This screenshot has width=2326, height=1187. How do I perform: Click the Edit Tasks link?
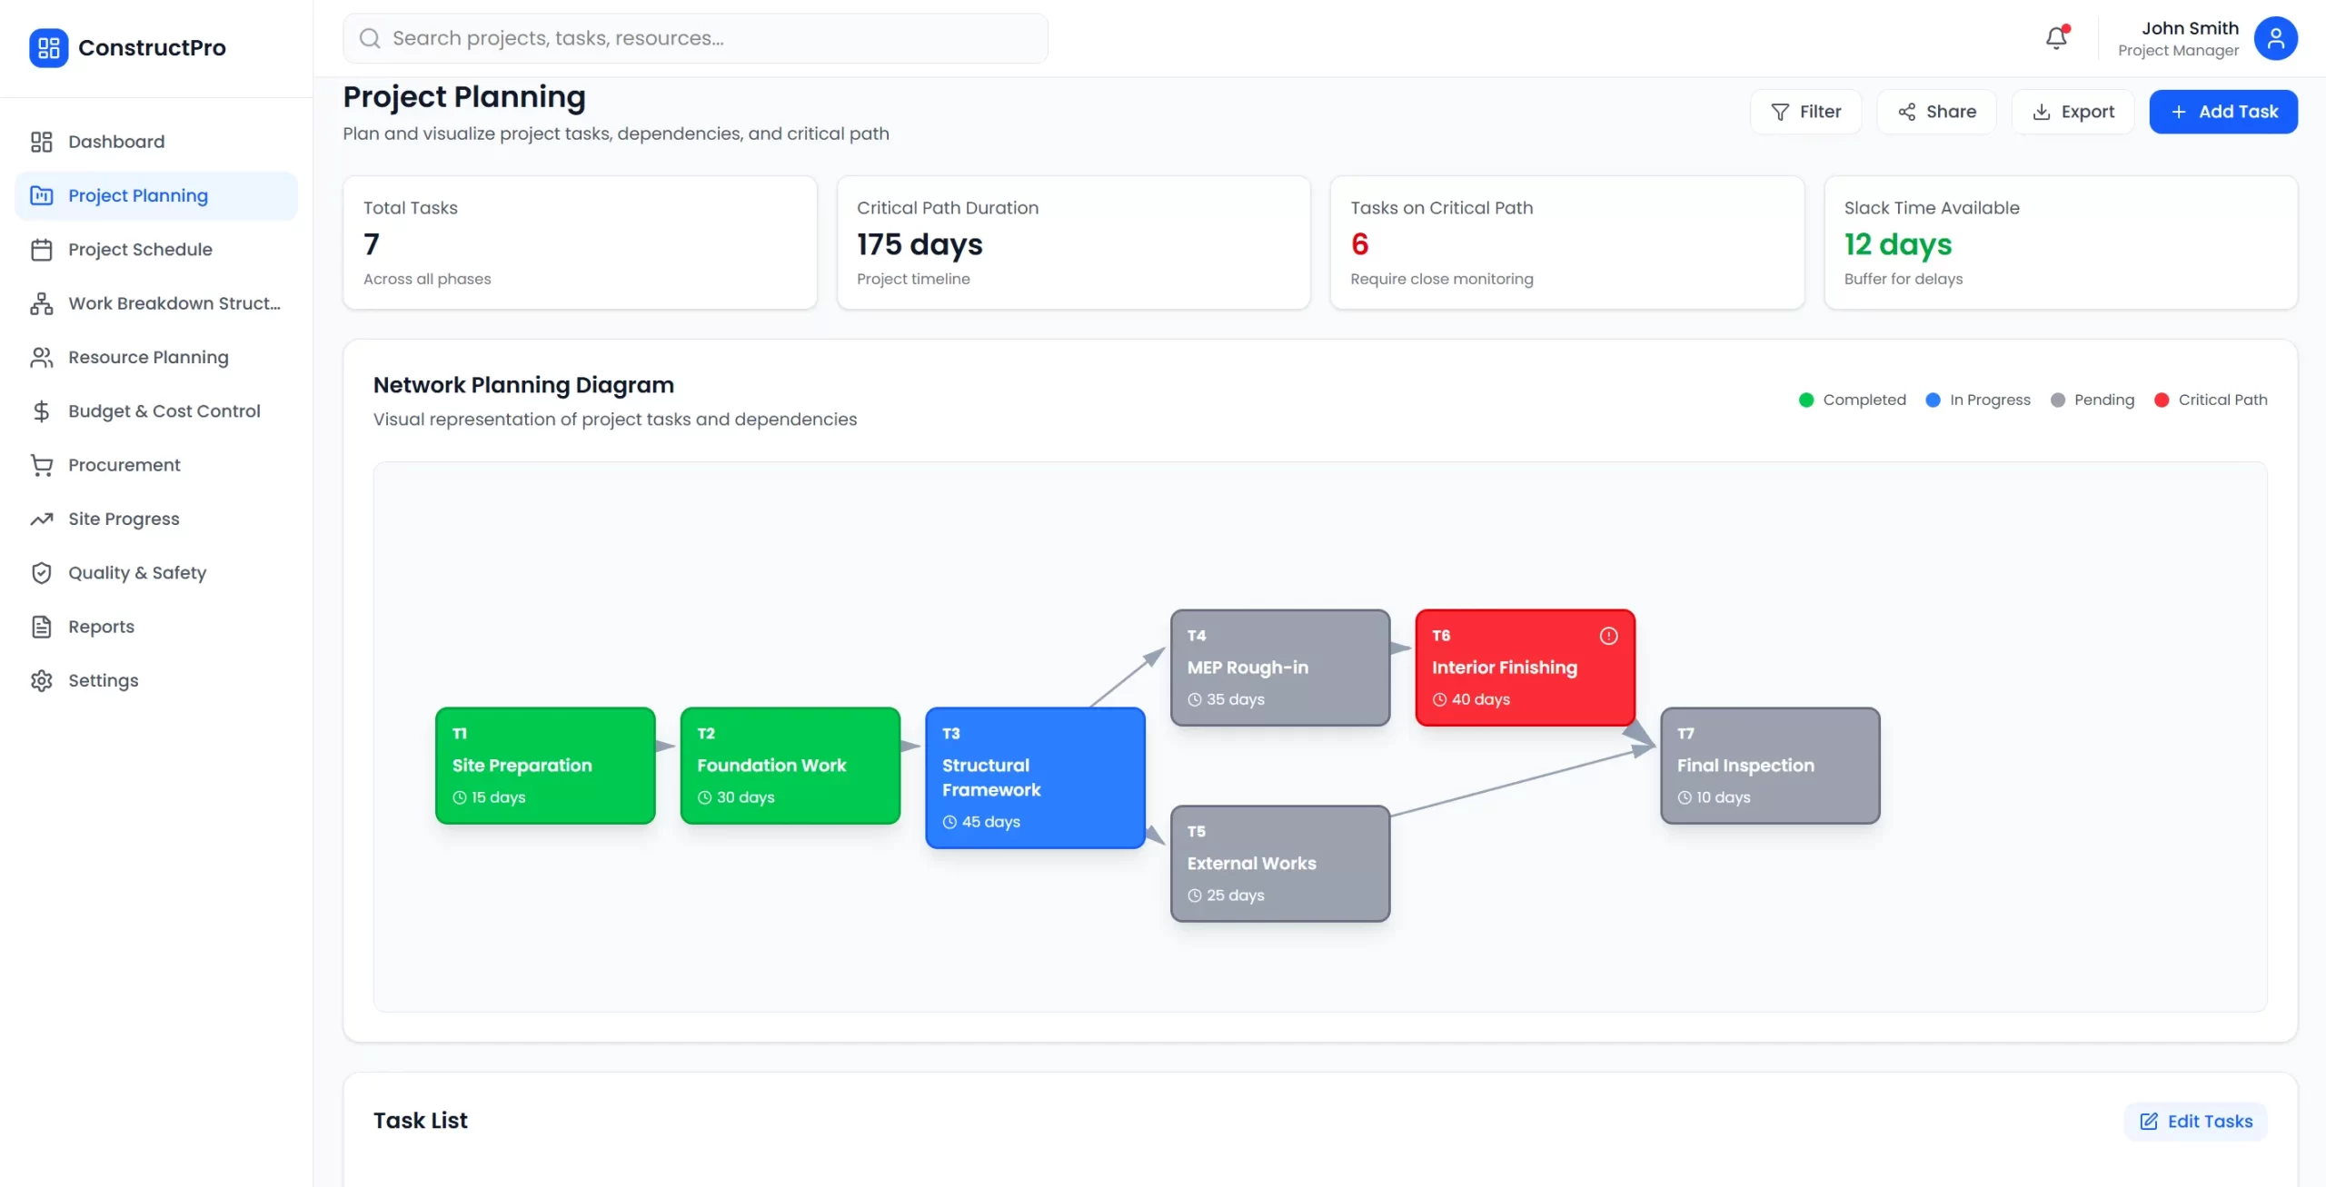coord(2195,1122)
